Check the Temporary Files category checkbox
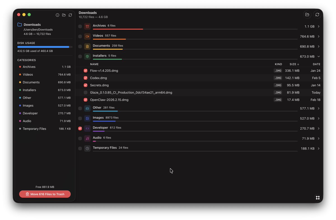This screenshot has width=336, height=220. (80, 149)
